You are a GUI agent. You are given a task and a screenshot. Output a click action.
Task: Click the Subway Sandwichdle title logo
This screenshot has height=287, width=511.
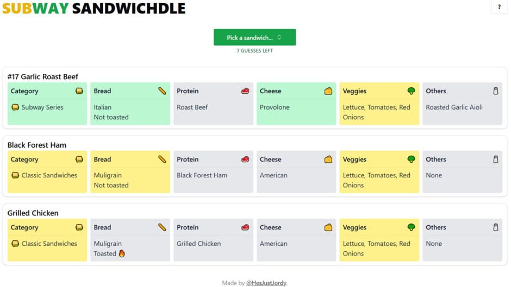tap(94, 8)
